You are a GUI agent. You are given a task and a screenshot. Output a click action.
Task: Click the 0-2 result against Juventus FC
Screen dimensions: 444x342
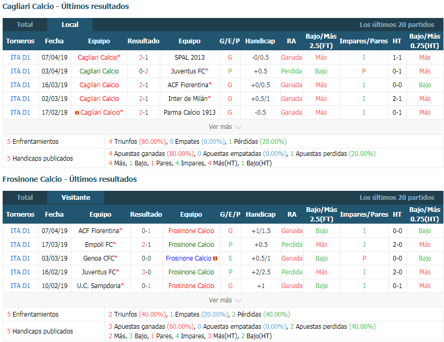pos(143,71)
